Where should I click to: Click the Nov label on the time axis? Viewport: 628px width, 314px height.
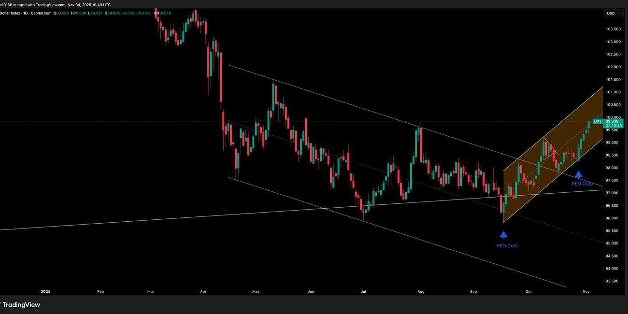click(585, 291)
